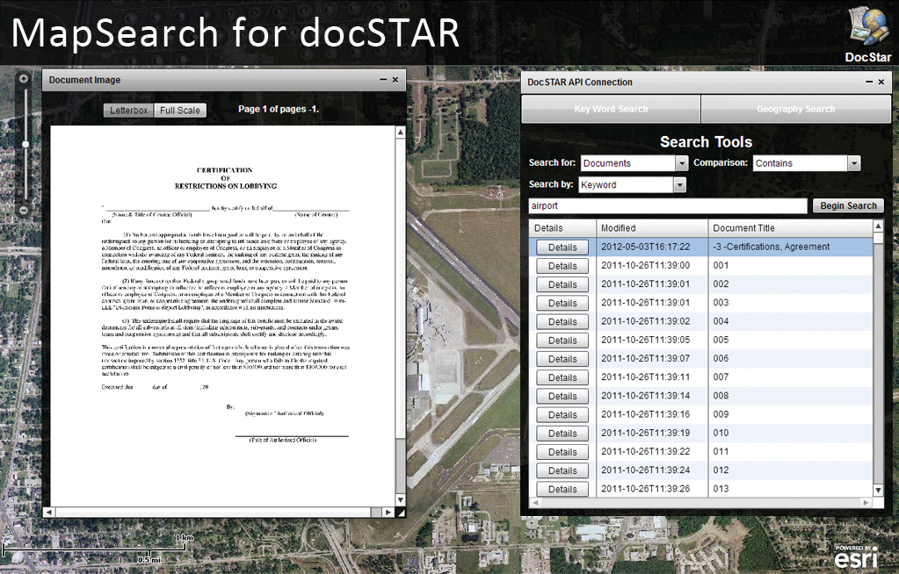The width and height of the screenshot is (899, 574).
Task: Open Details for document 011
Action: (x=562, y=452)
